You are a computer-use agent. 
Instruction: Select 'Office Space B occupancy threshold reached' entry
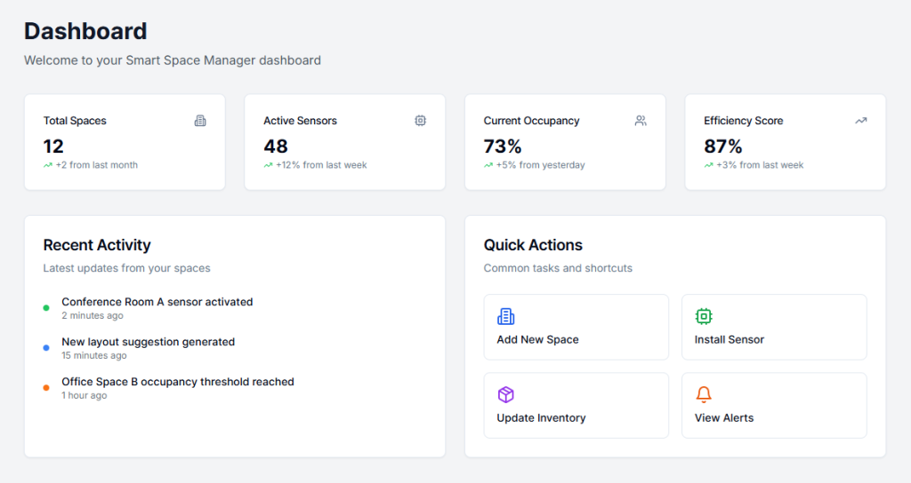pyautogui.click(x=178, y=382)
